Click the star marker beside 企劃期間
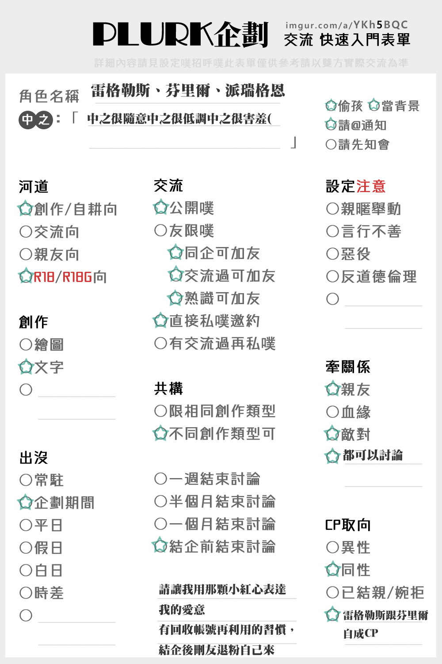Image resolution: width=442 pixels, height=664 pixels. pyautogui.click(x=26, y=502)
